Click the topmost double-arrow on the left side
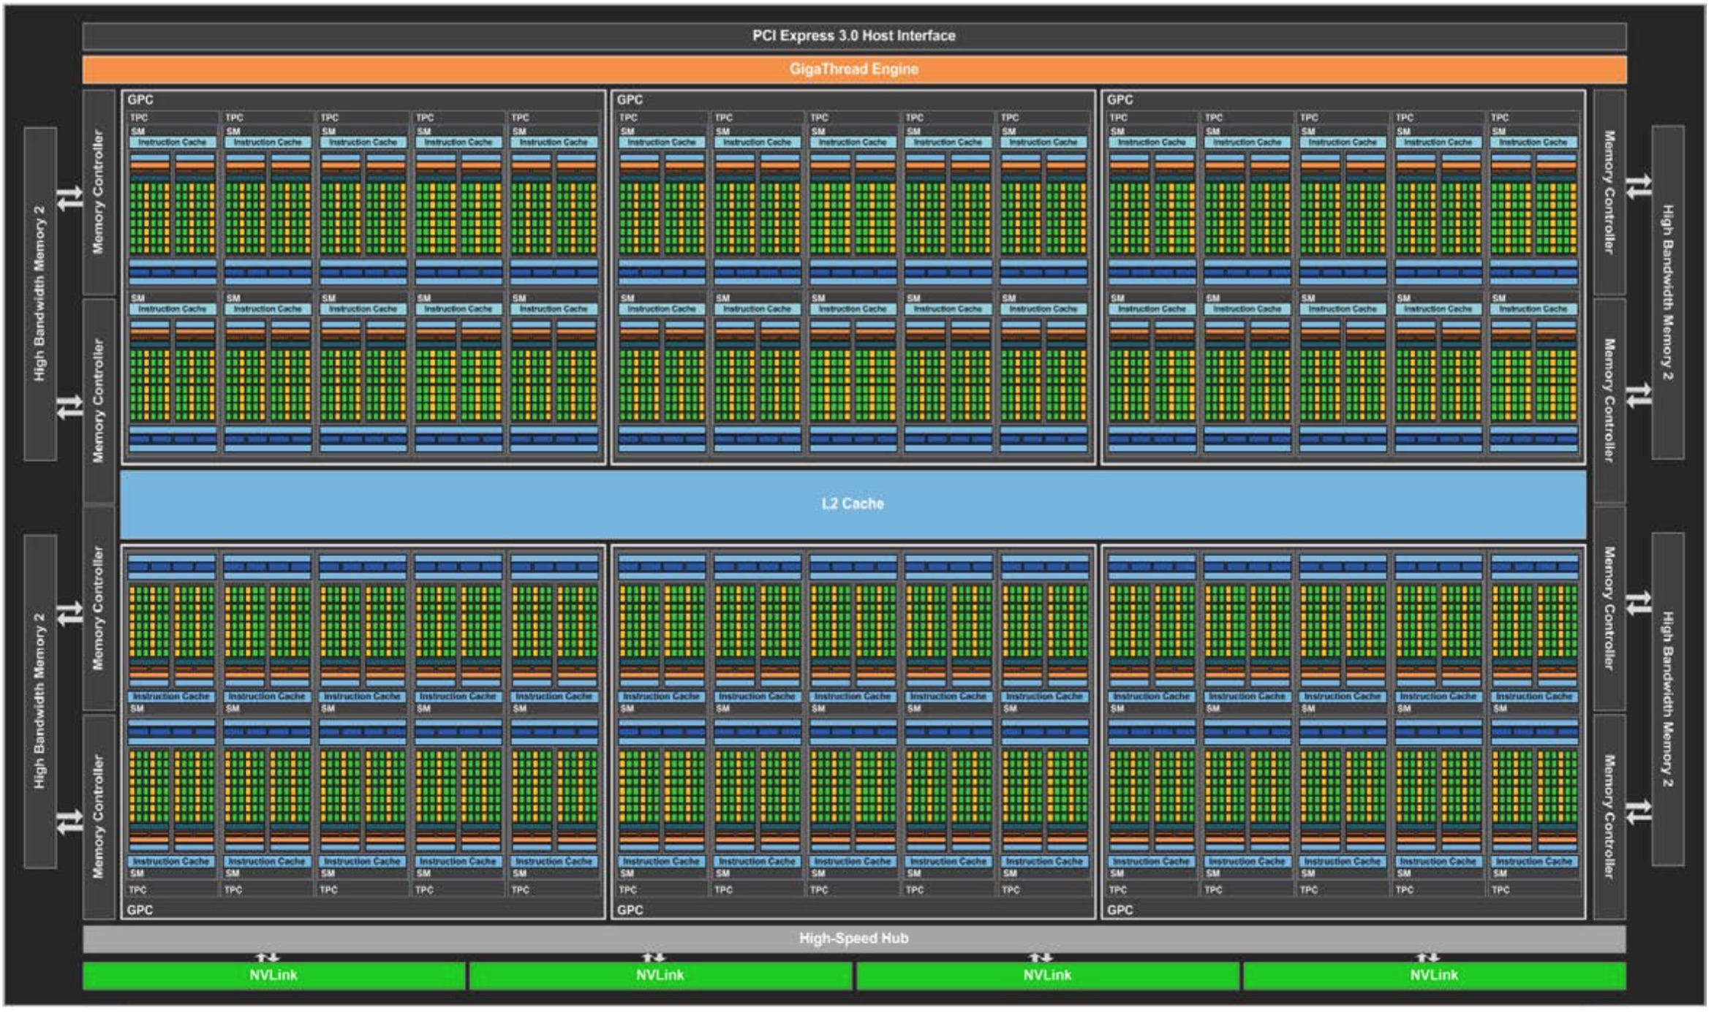The image size is (1714, 1013). click(x=71, y=198)
